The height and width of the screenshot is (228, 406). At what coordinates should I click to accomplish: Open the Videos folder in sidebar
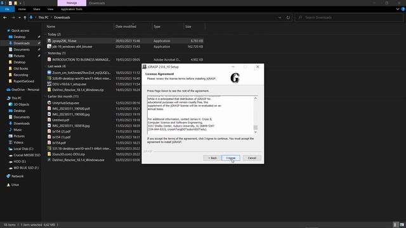pos(18,142)
